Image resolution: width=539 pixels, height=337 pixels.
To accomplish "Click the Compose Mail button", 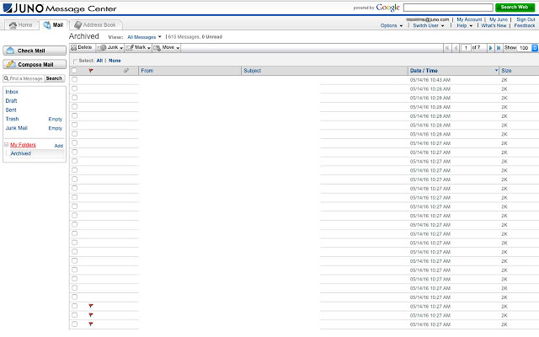I will click(x=35, y=64).
